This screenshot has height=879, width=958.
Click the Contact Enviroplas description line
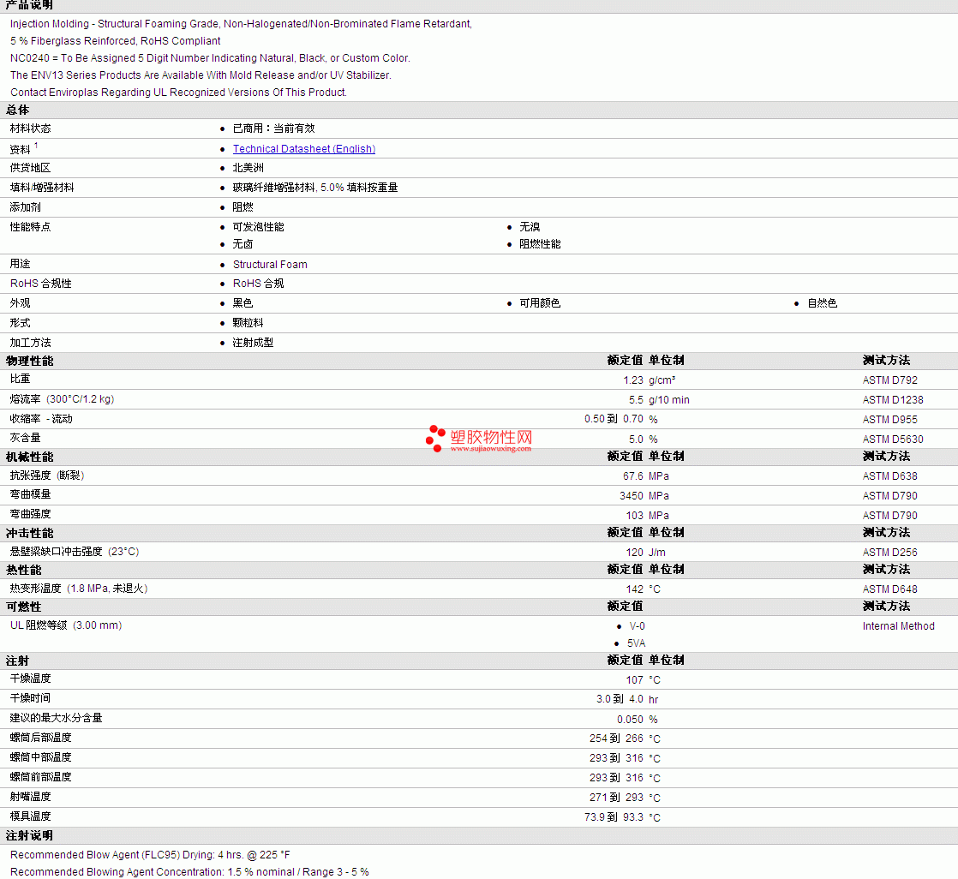[178, 93]
